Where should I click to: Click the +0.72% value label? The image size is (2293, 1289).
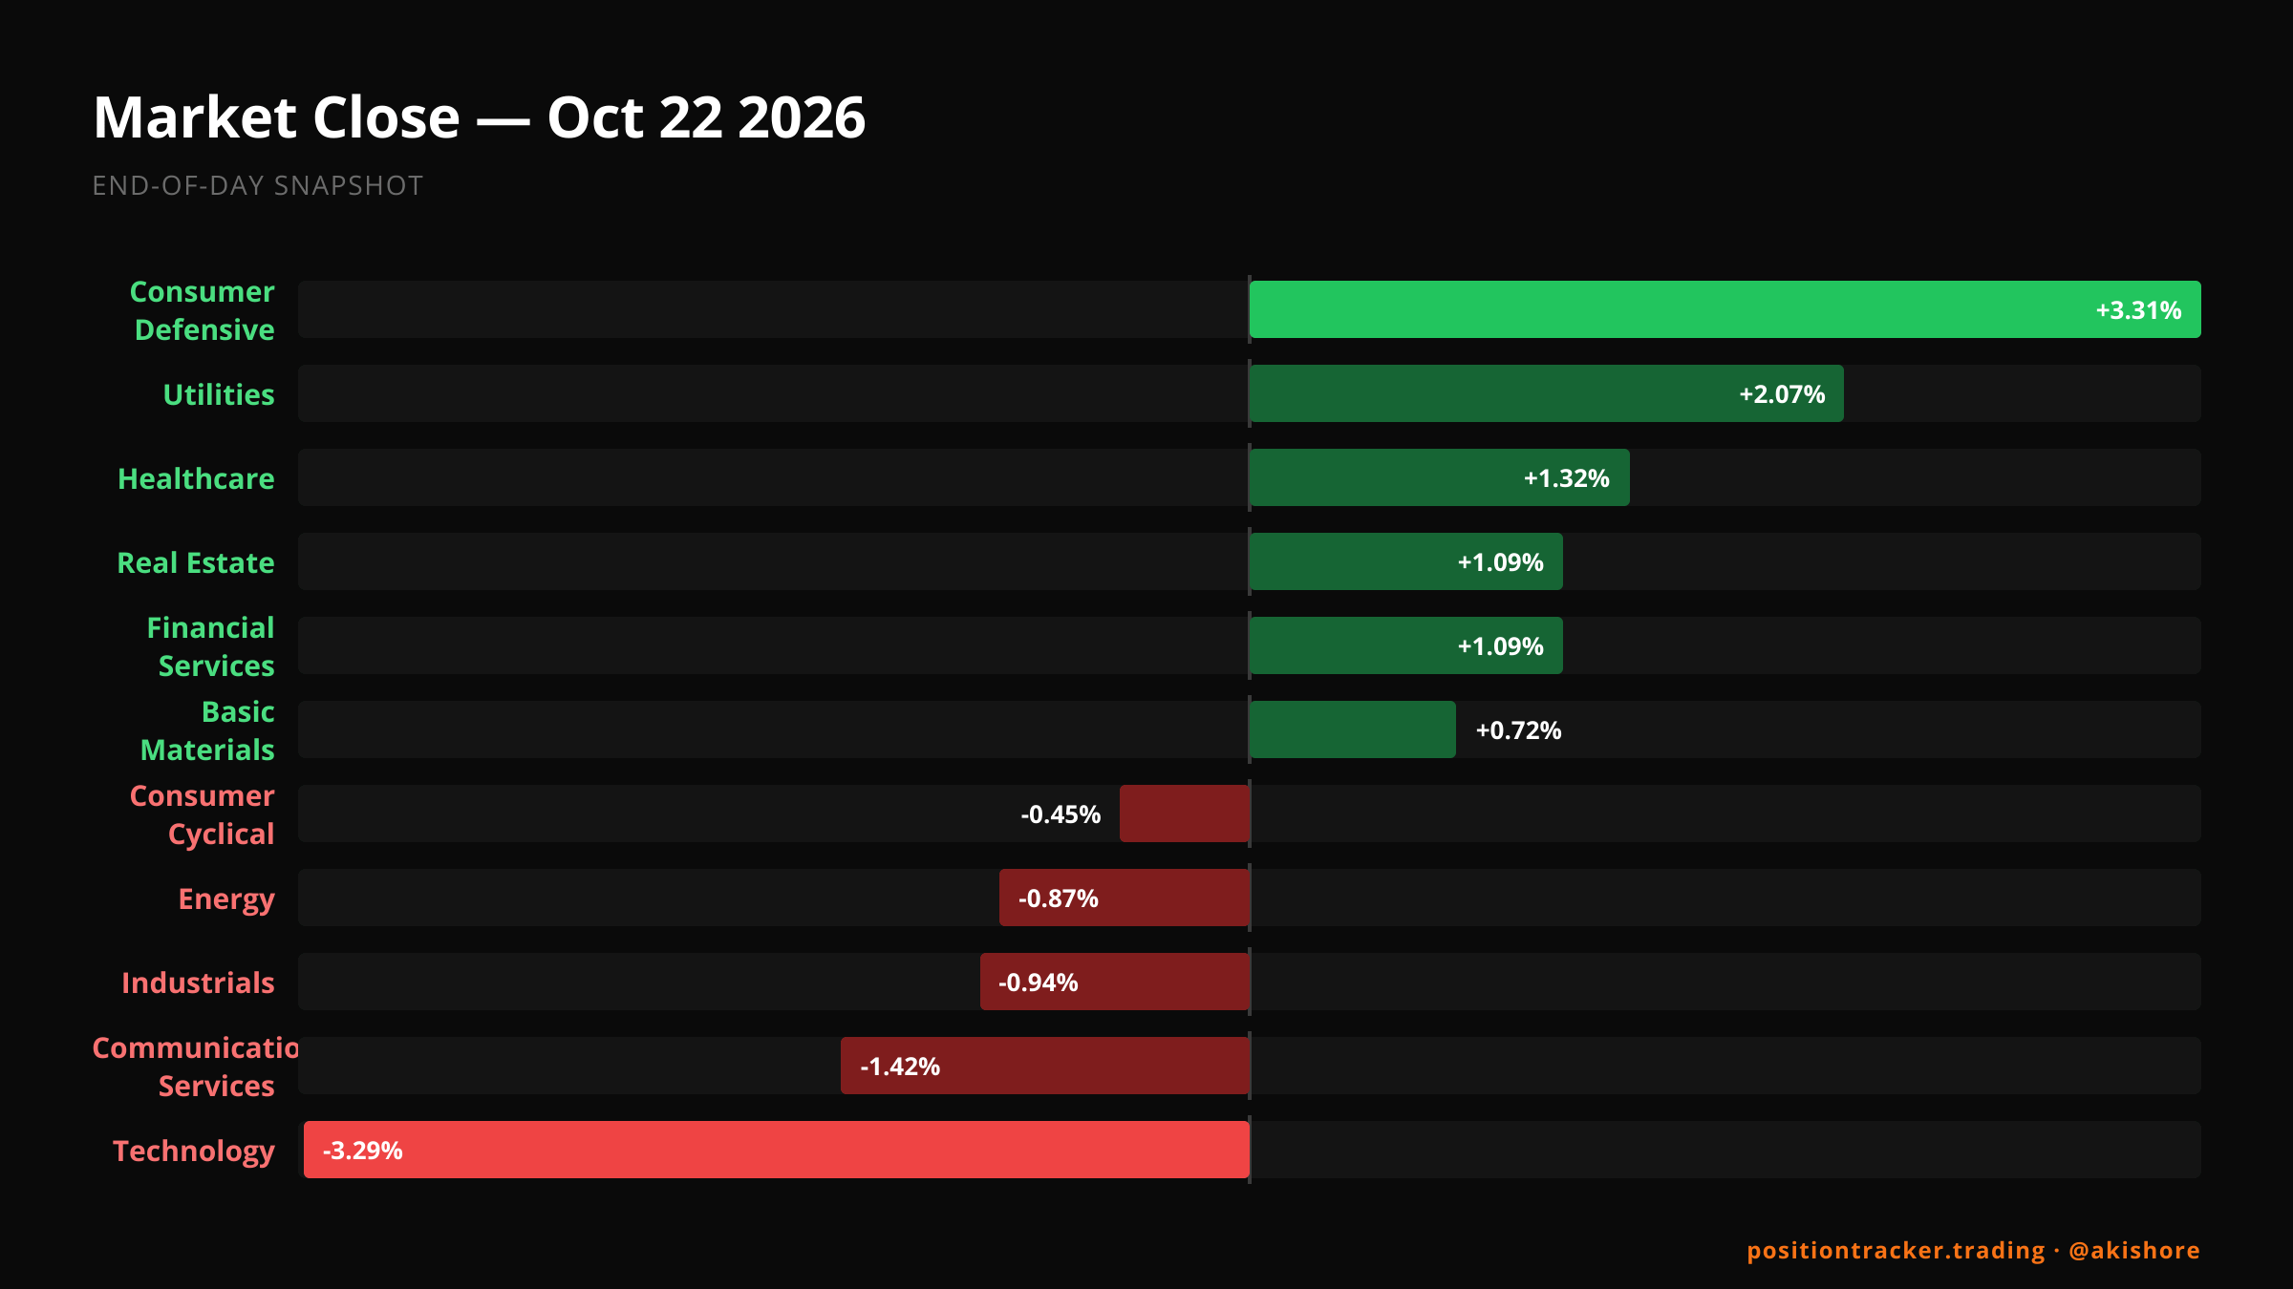click(x=1518, y=730)
